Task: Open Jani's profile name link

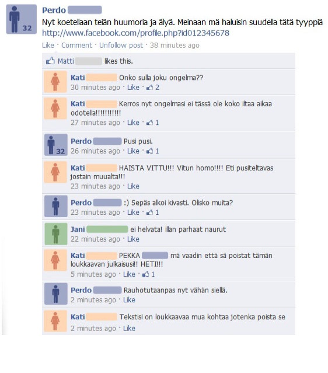Action: coord(78,229)
